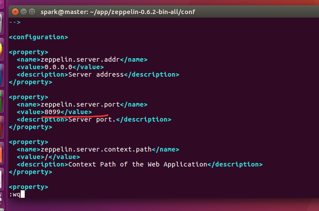Click the :wq vim command line
This screenshot has width=319, height=211.
(x=17, y=194)
